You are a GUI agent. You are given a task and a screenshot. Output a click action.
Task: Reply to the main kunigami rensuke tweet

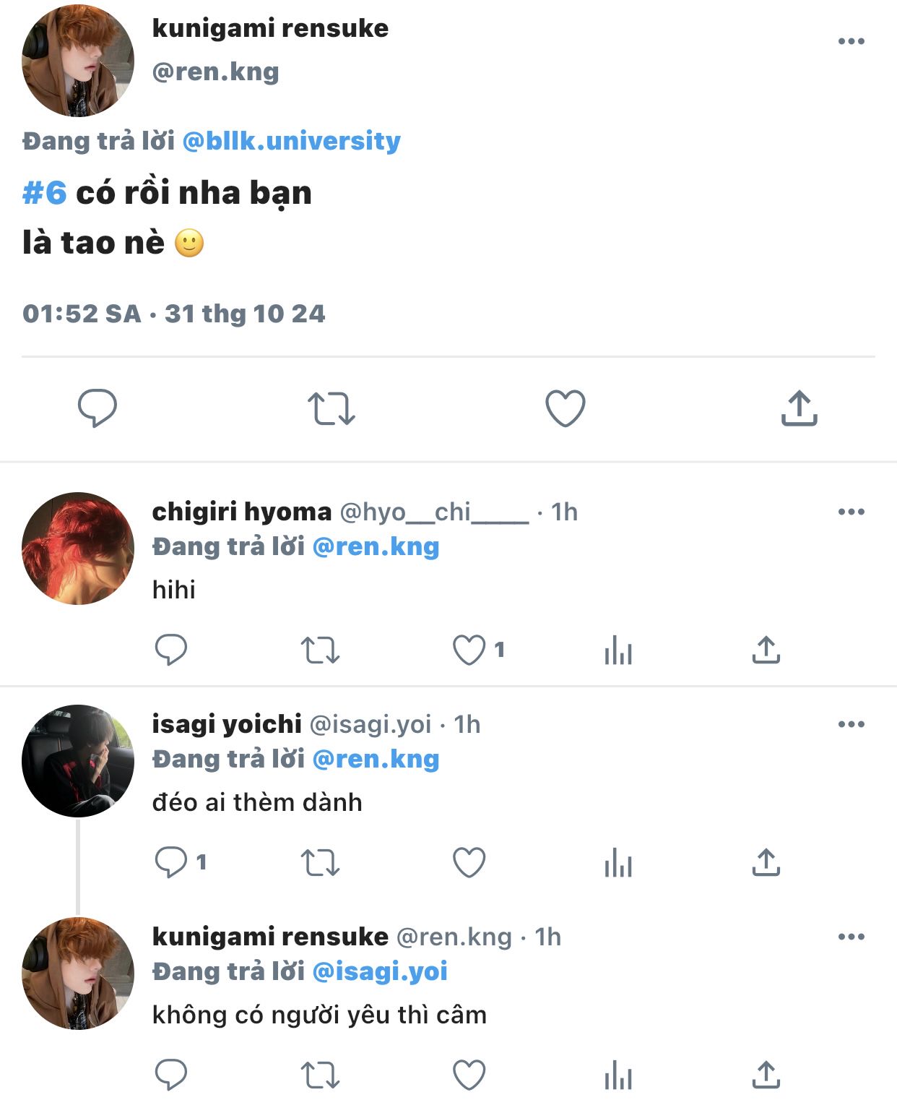click(x=97, y=408)
